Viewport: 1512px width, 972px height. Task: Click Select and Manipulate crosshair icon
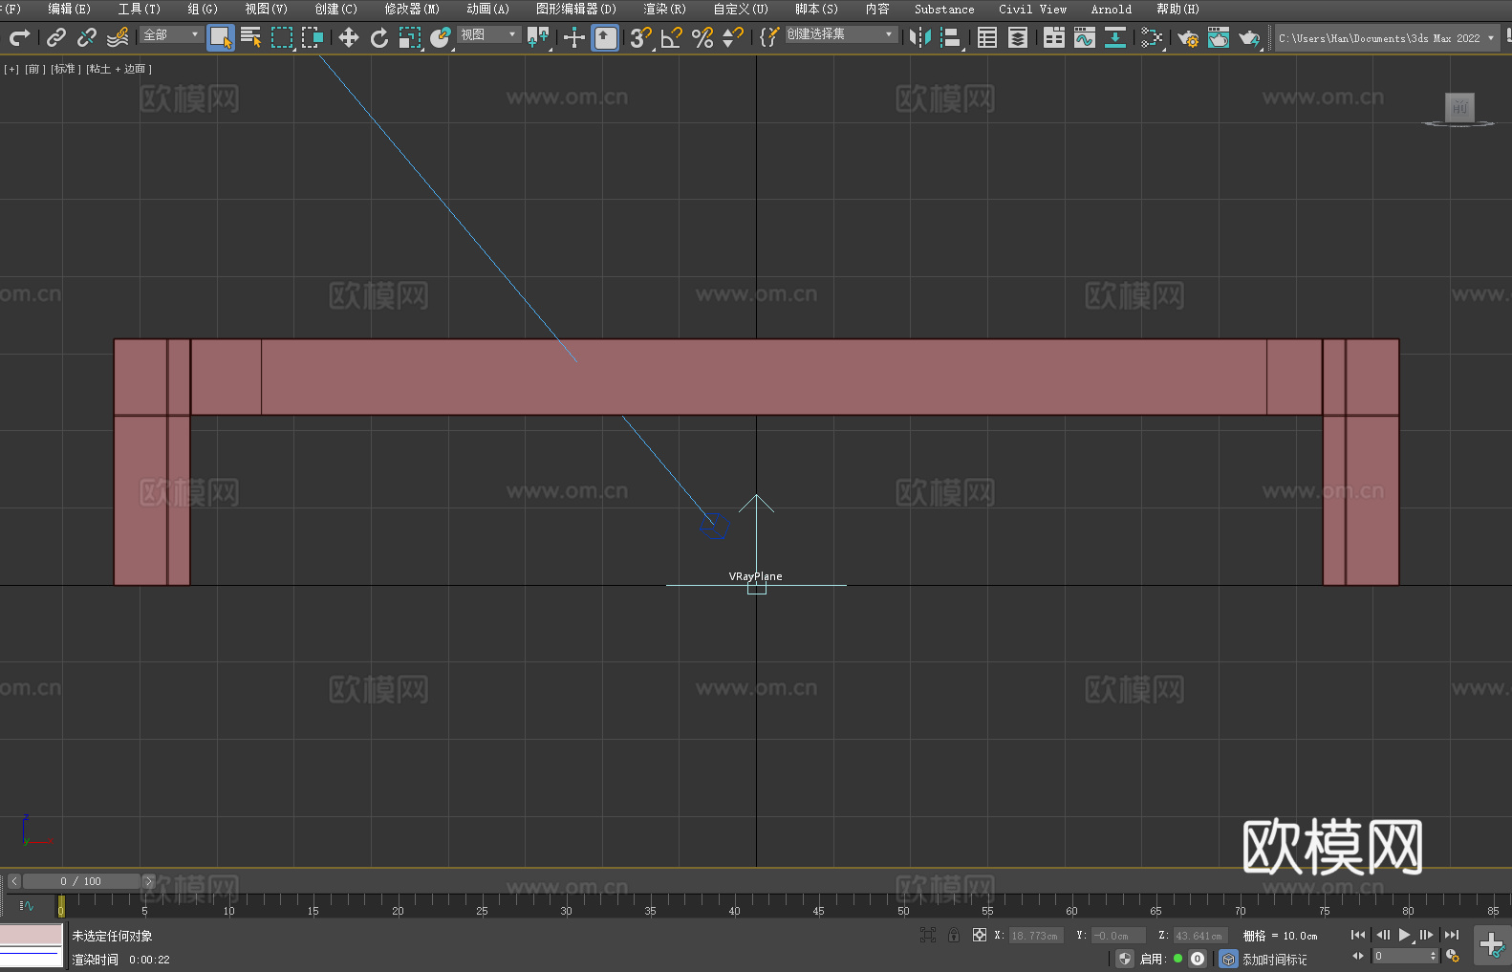(x=574, y=37)
